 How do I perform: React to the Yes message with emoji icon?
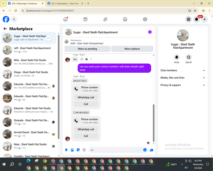[82, 59]
